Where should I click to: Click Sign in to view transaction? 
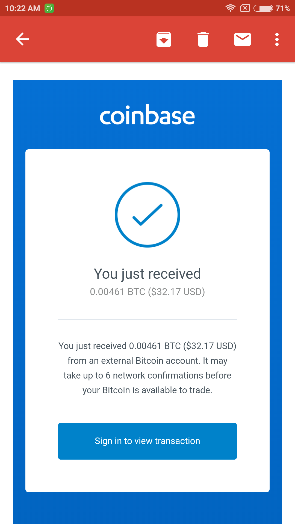[147, 441]
